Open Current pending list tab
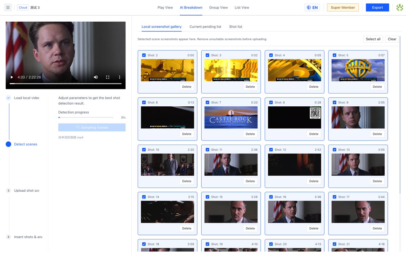Image resolution: width=406 pixels, height=255 pixels. click(205, 27)
